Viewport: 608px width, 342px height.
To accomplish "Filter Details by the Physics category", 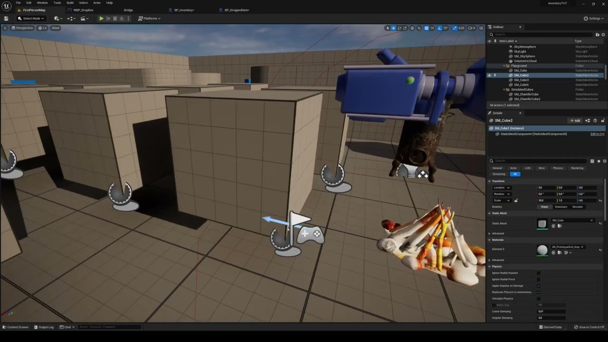I will point(558,168).
